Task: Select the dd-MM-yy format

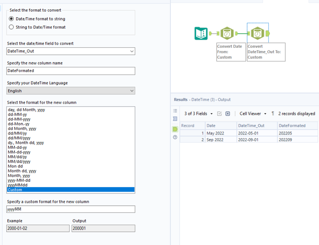Action: (71, 114)
